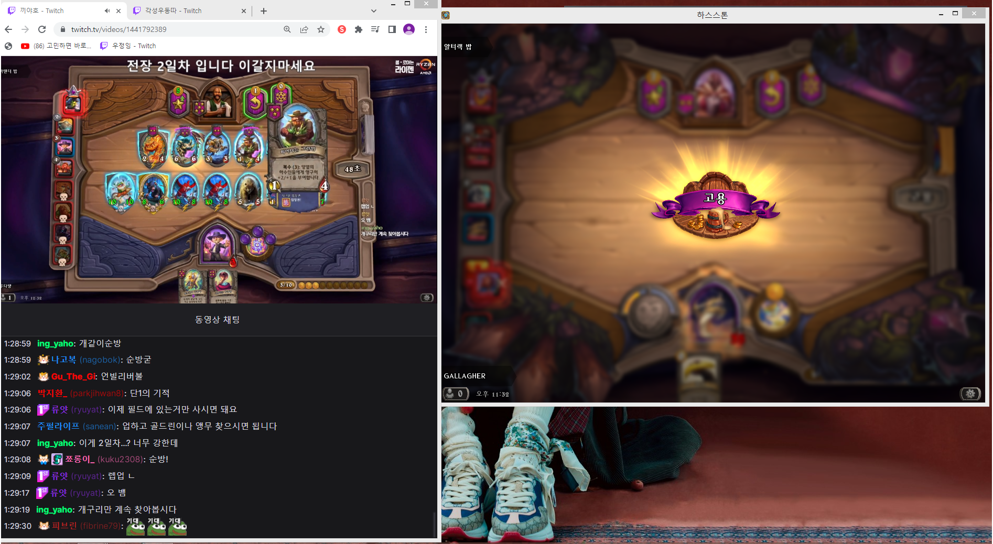The height and width of the screenshot is (544, 993).
Task: Jump to timestamp 1:29:19 in chat
Action: (x=17, y=509)
